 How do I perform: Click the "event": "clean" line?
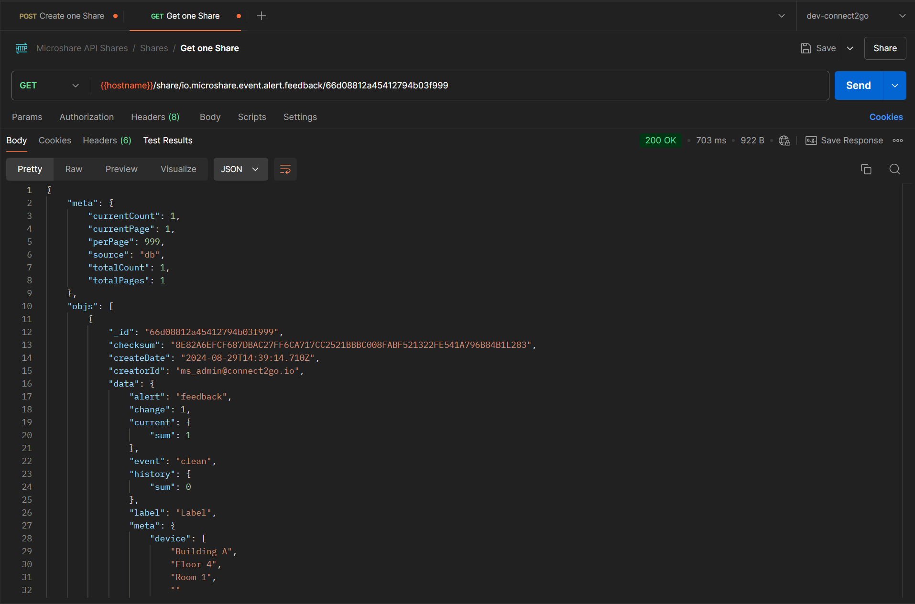click(173, 461)
